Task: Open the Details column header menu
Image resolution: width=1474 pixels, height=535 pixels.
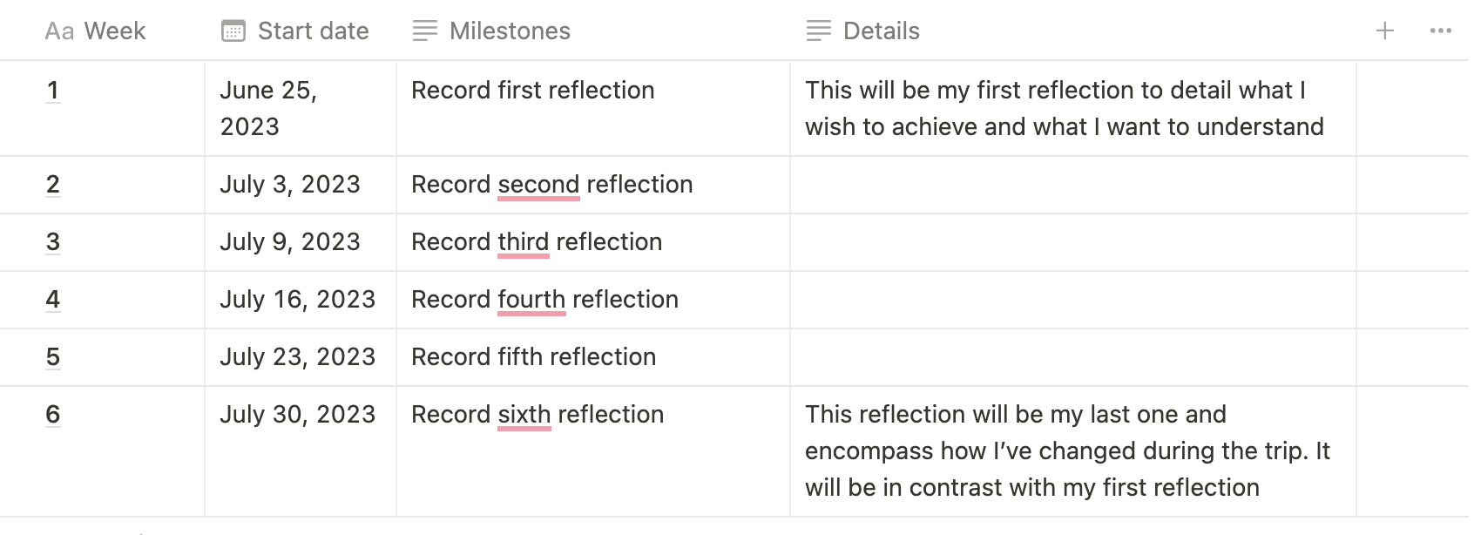Action: [881, 31]
